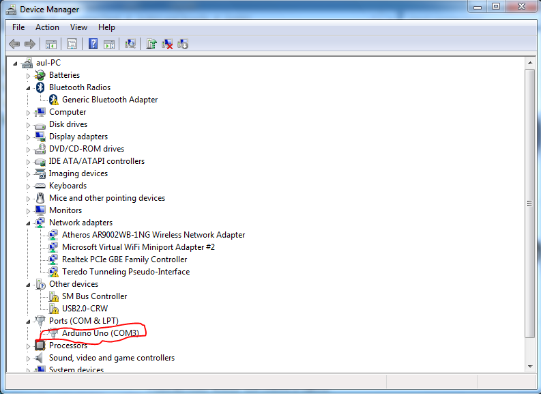
Task: Click the Disk drives icon
Action: pyautogui.click(x=40, y=125)
